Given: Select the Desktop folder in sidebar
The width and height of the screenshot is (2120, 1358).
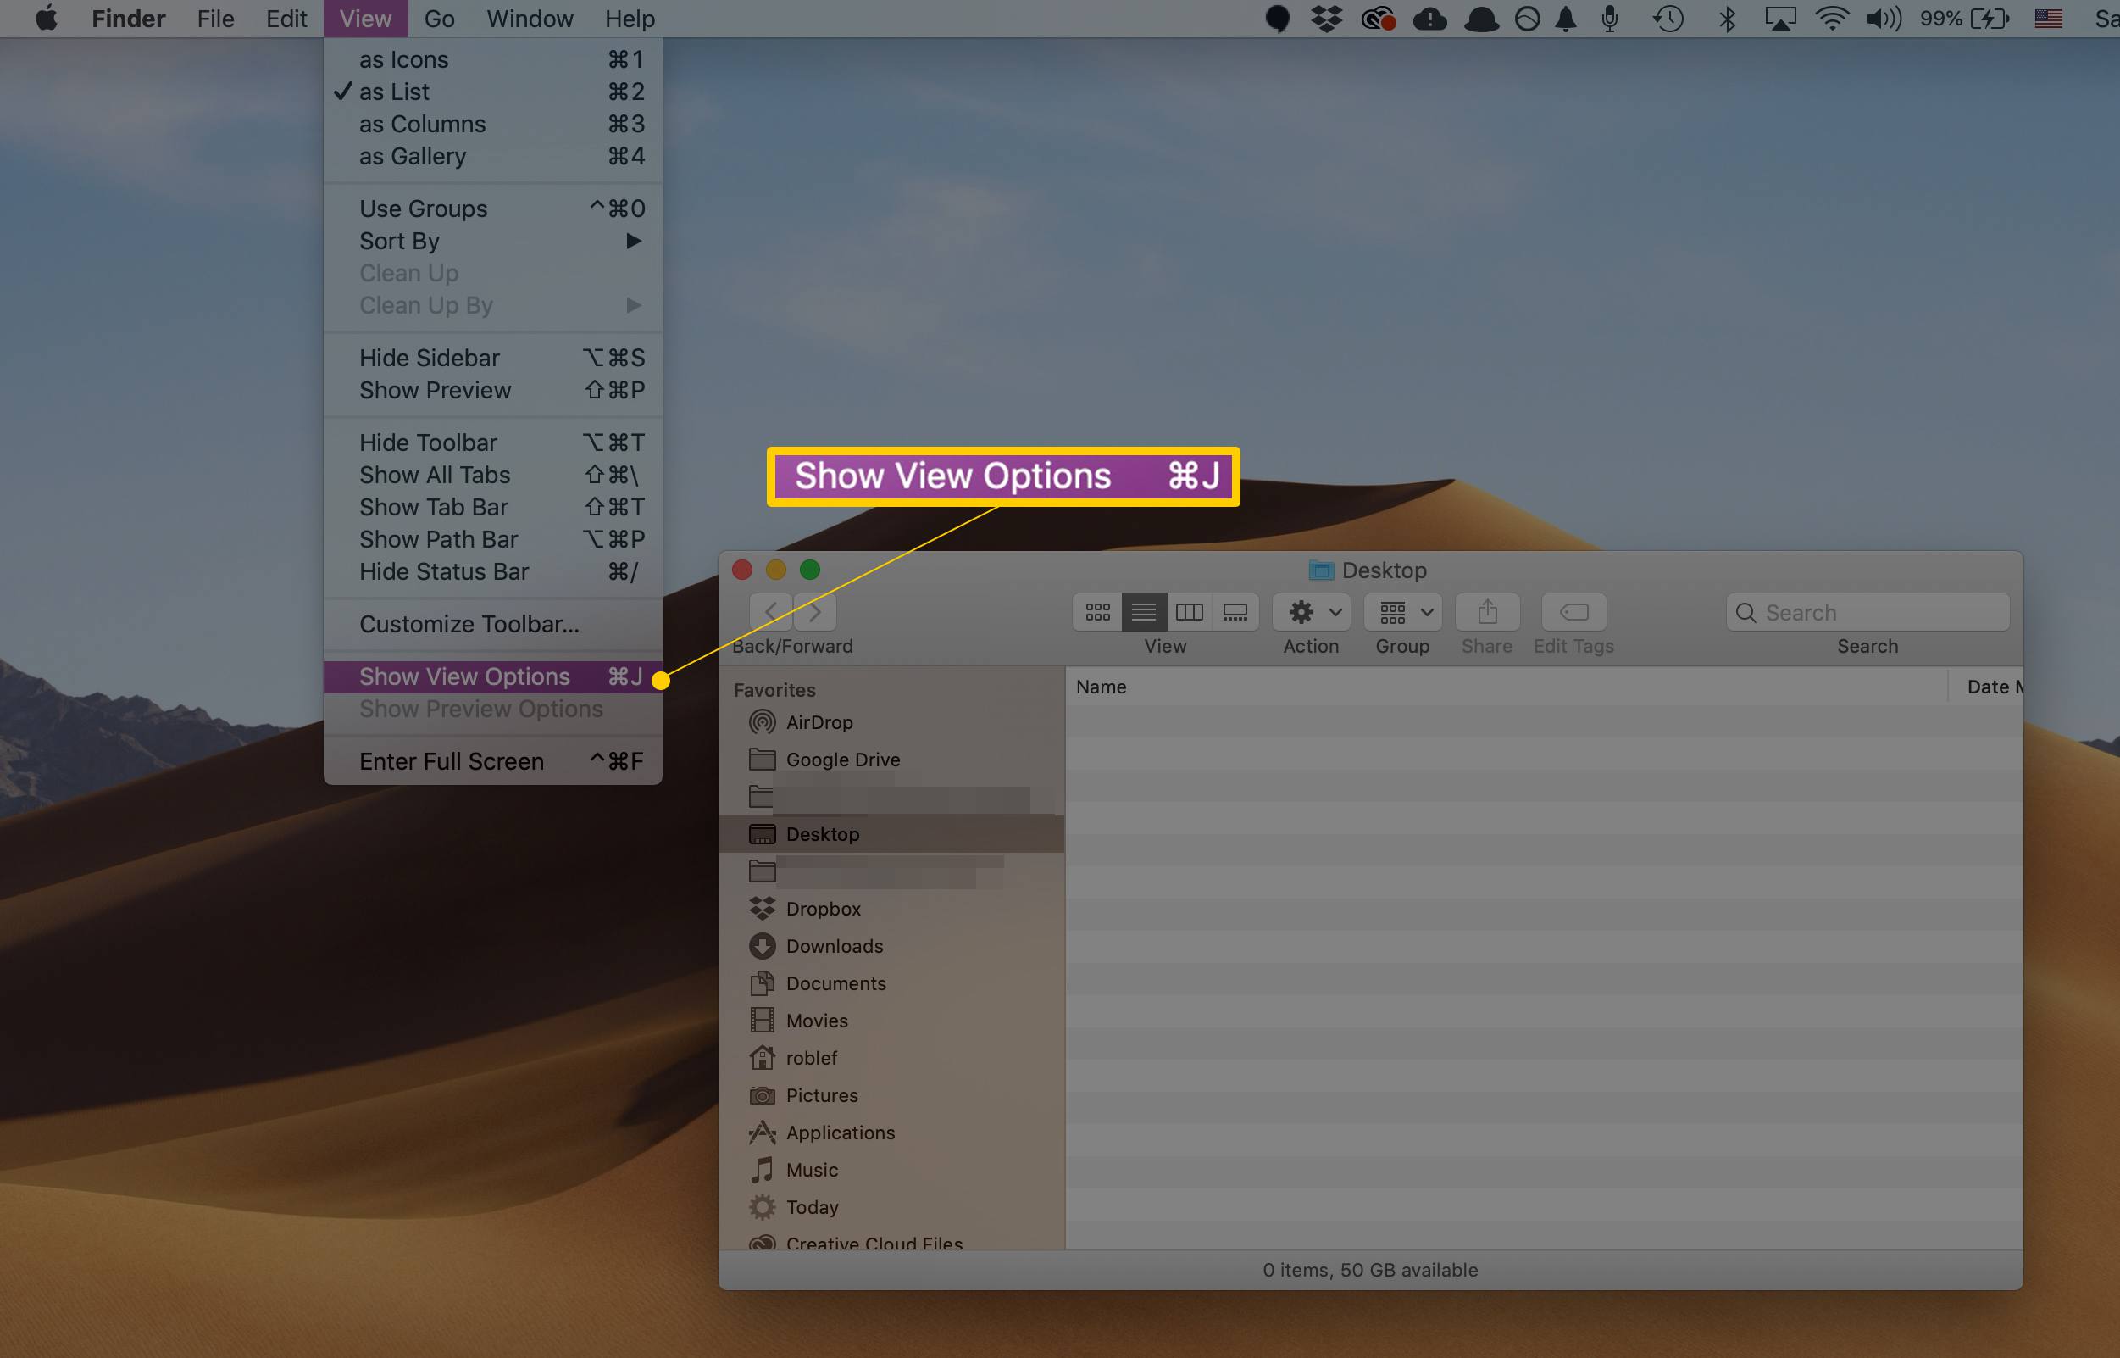Looking at the screenshot, I should click(x=822, y=833).
